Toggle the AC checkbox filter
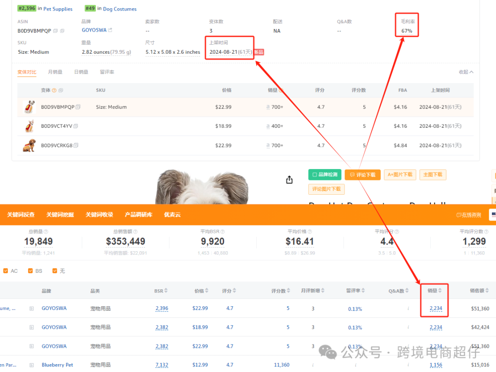 6,271
